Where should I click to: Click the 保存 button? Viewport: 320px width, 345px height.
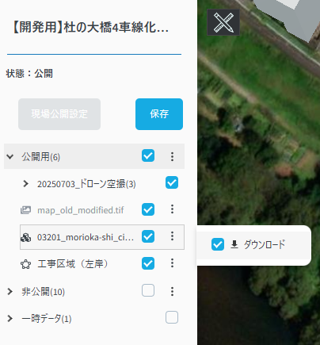[159, 114]
